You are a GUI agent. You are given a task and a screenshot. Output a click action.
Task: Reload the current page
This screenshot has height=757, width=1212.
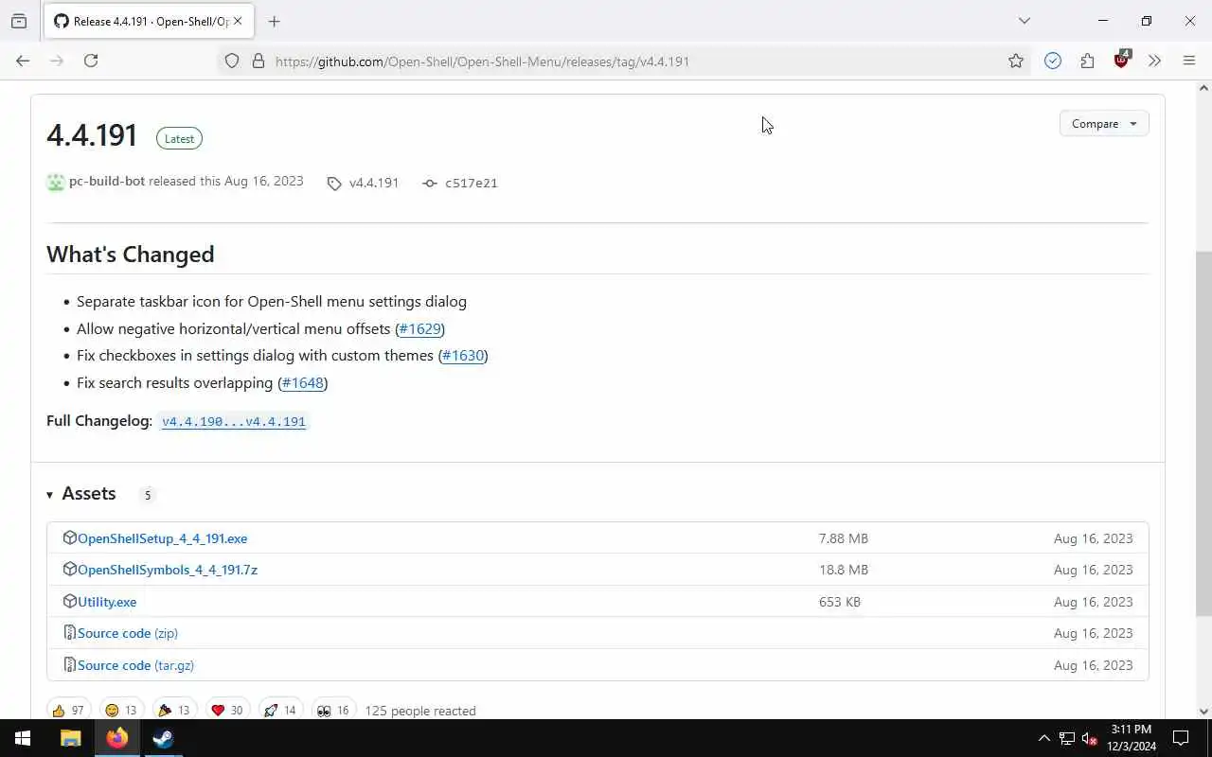pos(91,61)
